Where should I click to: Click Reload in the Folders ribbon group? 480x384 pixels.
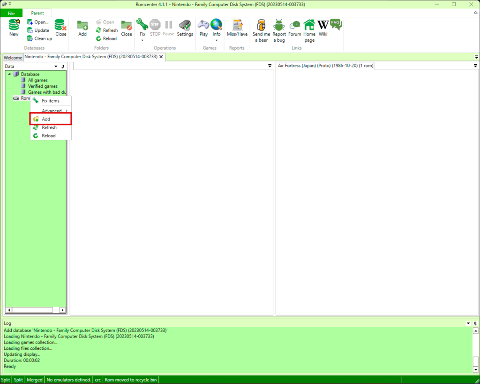pos(106,38)
